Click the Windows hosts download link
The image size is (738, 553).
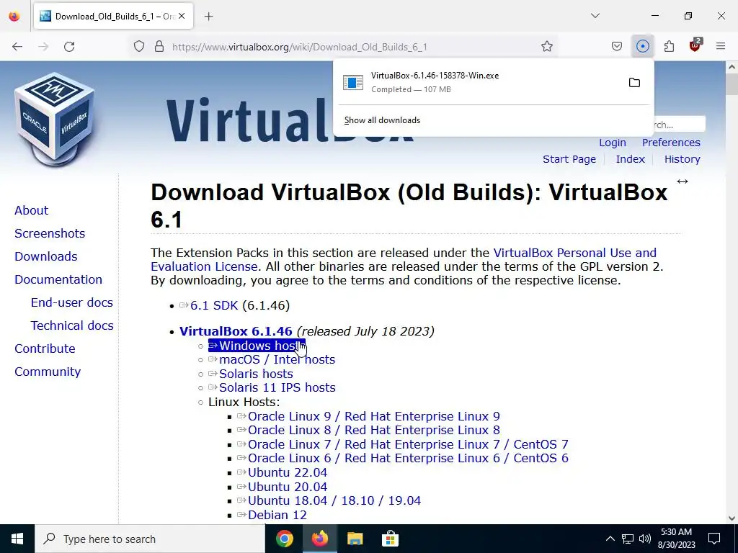[x=257, y=346]
